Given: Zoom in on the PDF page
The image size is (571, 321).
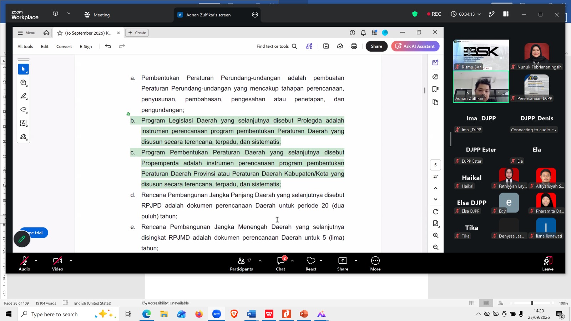Looking at the screenshot, I should pyautogui.click(x=435, y=235).
